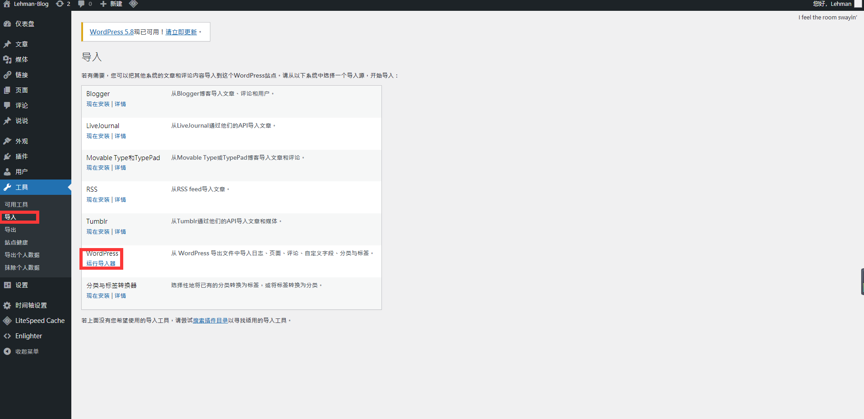Click the 链接 chain icon
Image resolution: width=864 pixels, height=419 pixels.
[x=7, y=75]
